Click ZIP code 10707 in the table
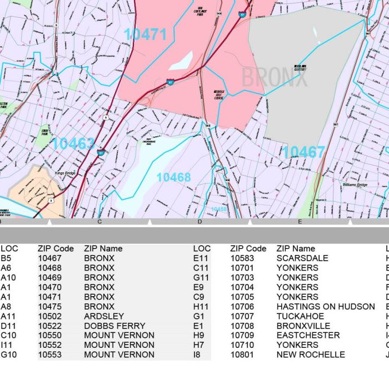The image size is (389, 389). tap(242, 316)
